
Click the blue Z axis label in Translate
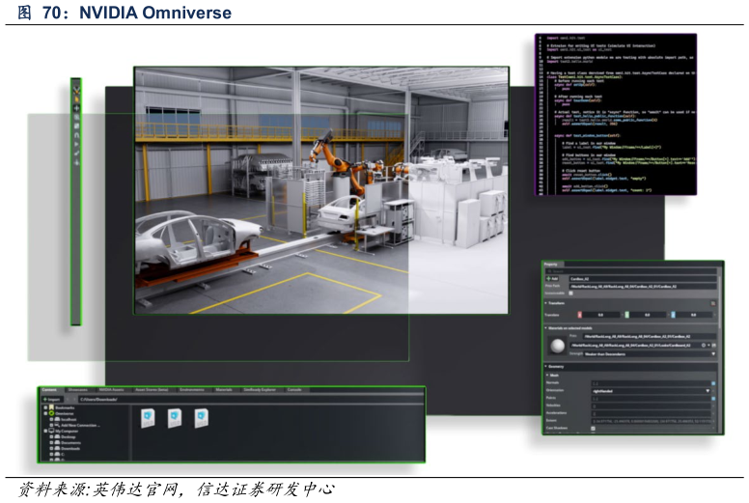pyautogui.click(x=673, y=315)
